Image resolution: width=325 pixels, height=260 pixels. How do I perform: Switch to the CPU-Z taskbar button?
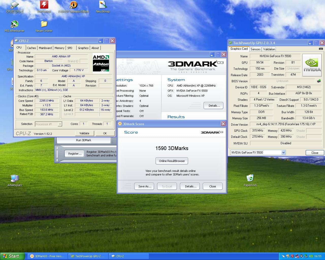point(129,256)
